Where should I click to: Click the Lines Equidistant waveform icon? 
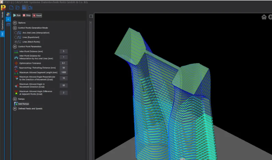point(19,37)
